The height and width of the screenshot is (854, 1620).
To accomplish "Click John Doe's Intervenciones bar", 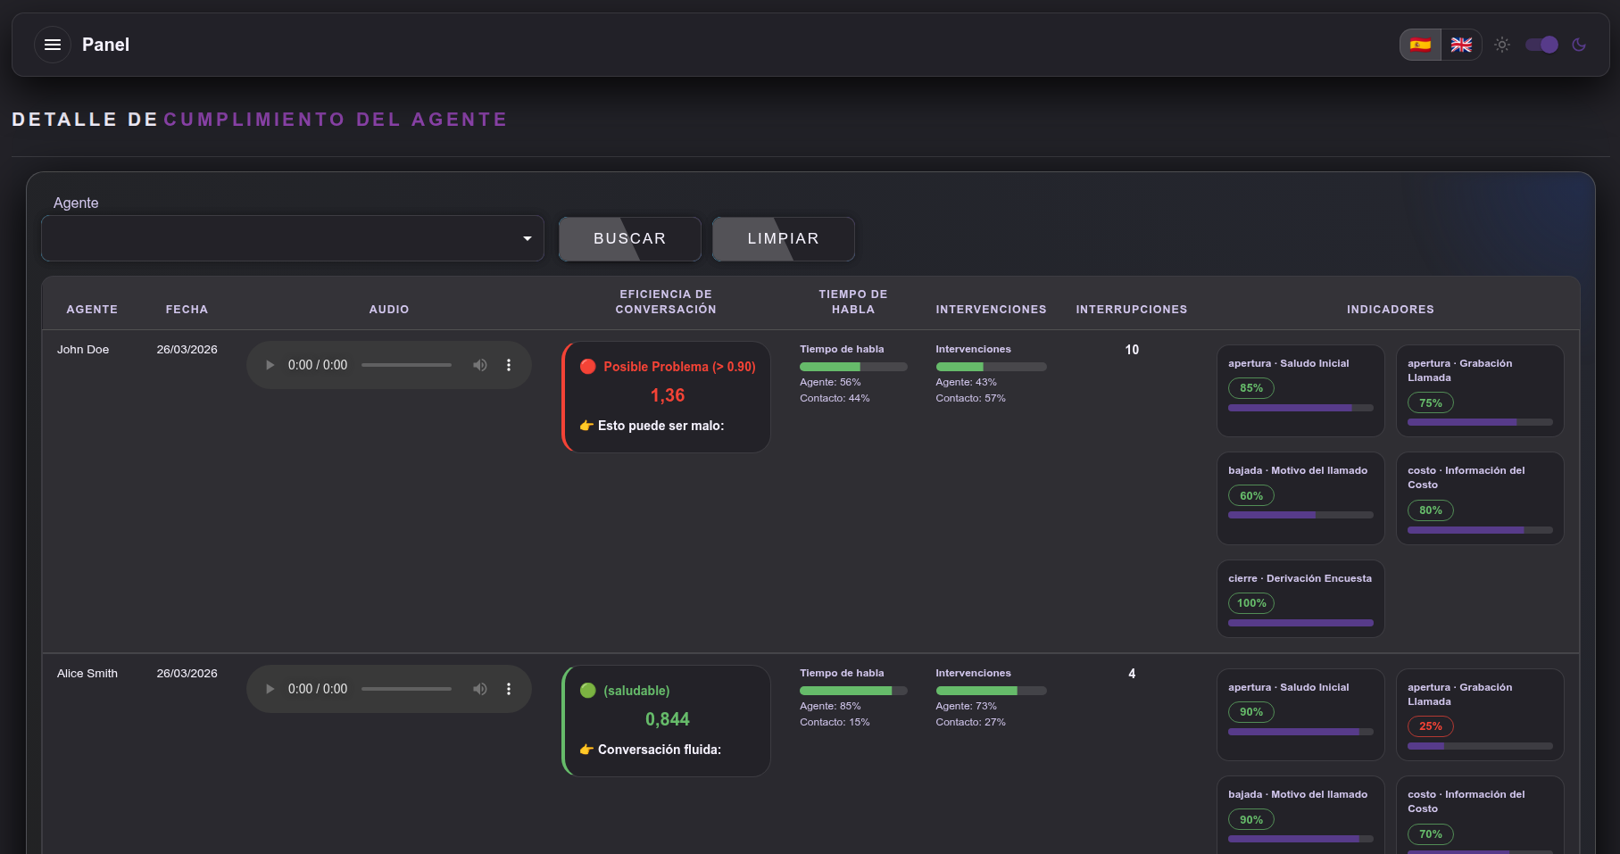I will pyautogui.click(x=991, y=367).
